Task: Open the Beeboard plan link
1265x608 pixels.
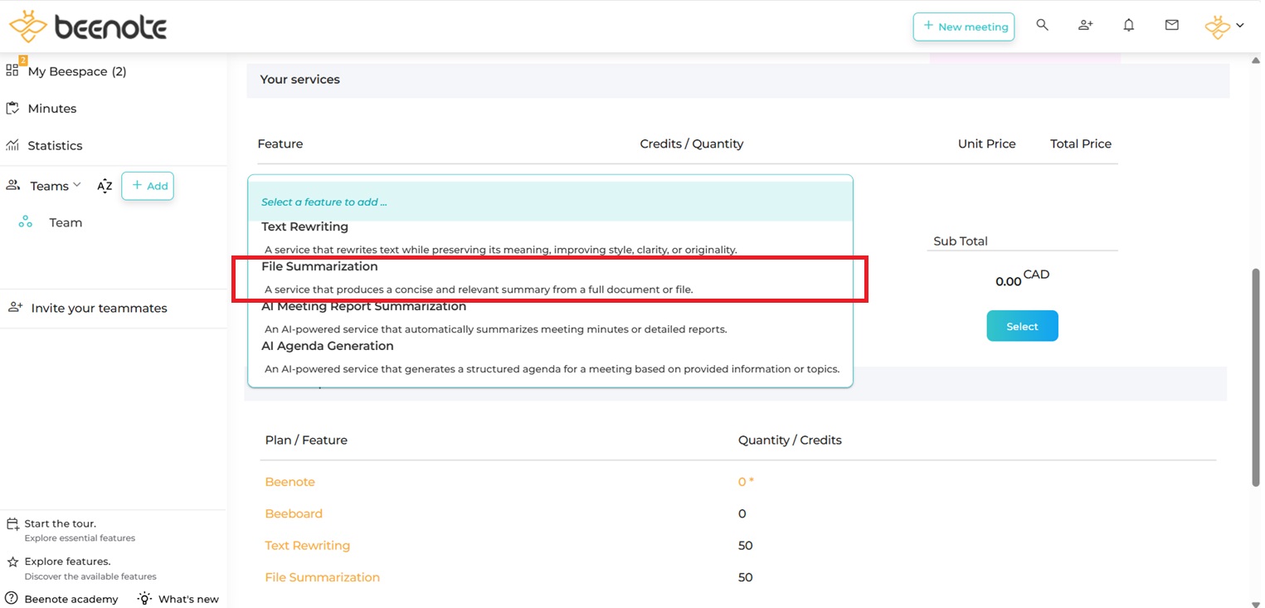Action: [x=294, y=513]
